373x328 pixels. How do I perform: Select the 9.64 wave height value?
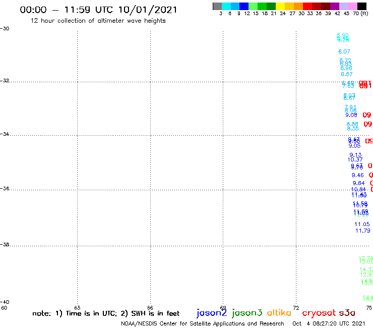click(x=359, y=183)
